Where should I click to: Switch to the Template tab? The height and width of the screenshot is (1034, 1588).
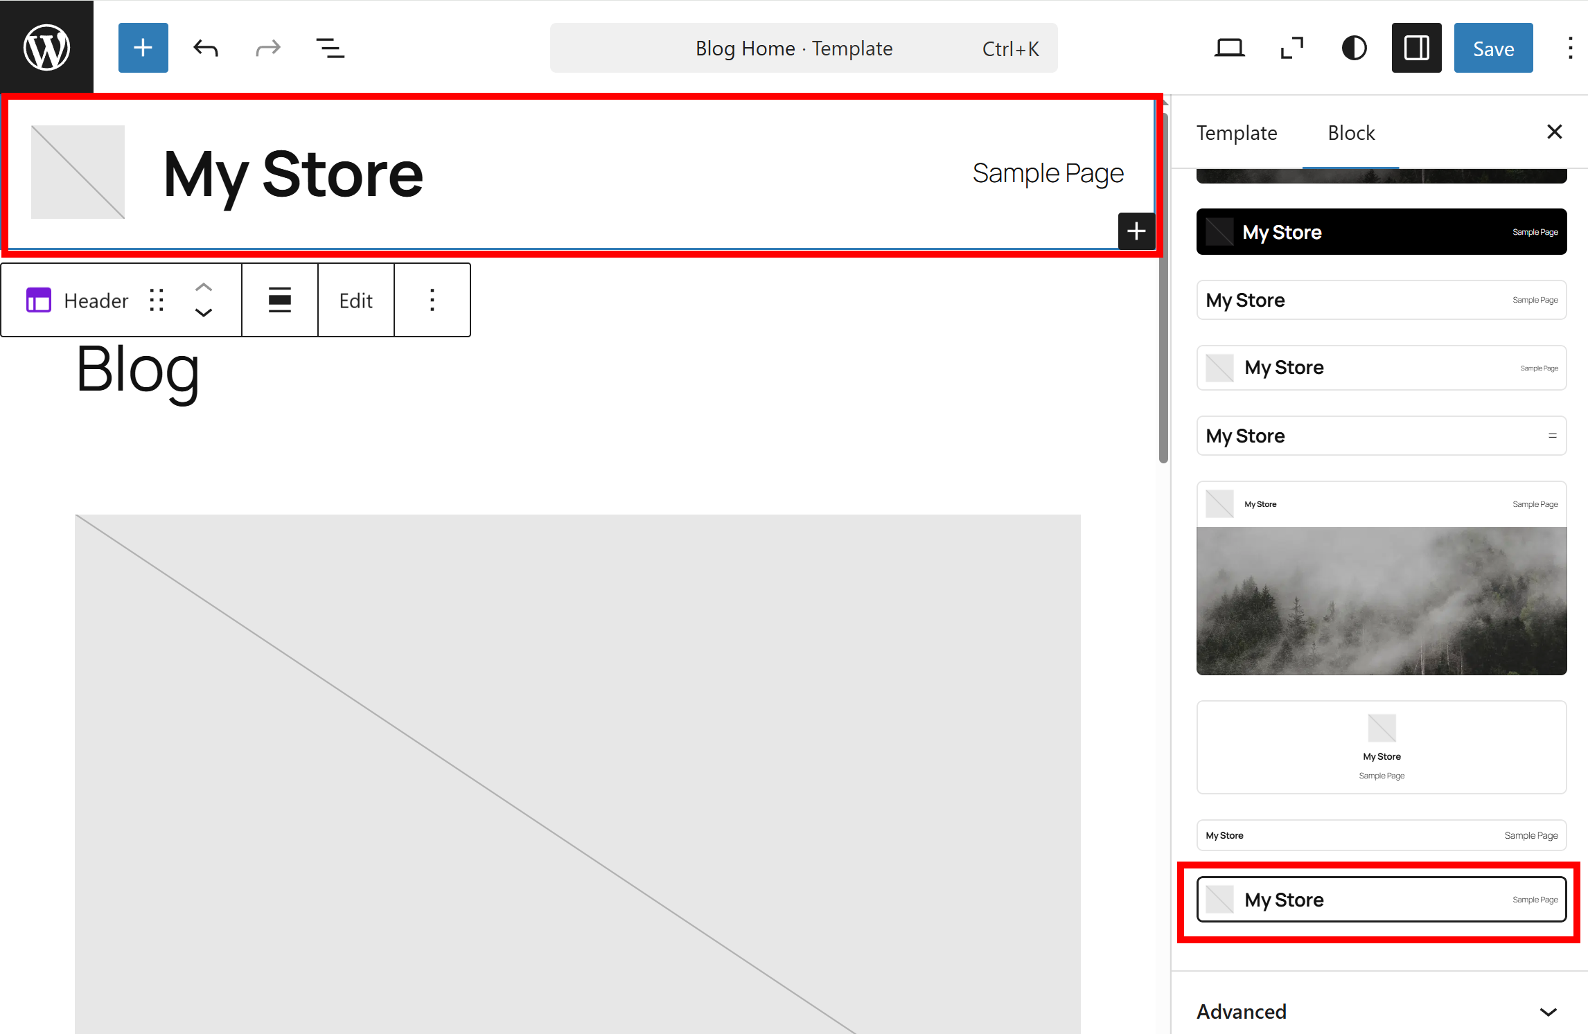pyautogui.click(x=1237, y=132)
